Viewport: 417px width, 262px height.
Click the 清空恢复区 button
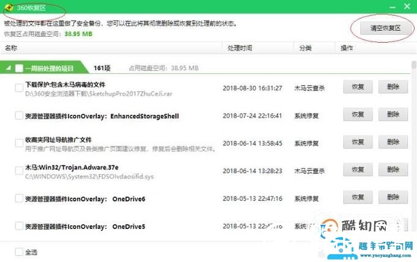385,28
